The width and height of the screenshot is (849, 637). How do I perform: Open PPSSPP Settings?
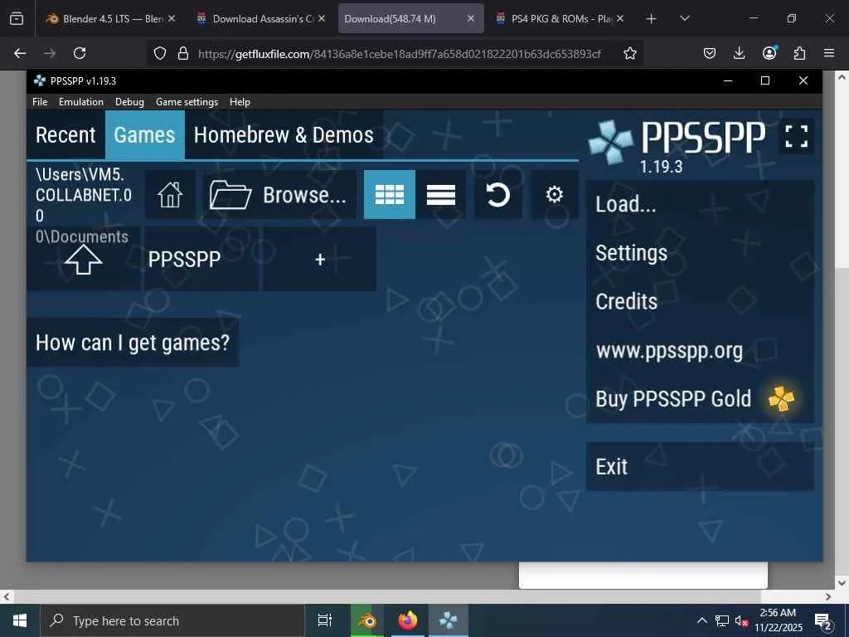700,253
